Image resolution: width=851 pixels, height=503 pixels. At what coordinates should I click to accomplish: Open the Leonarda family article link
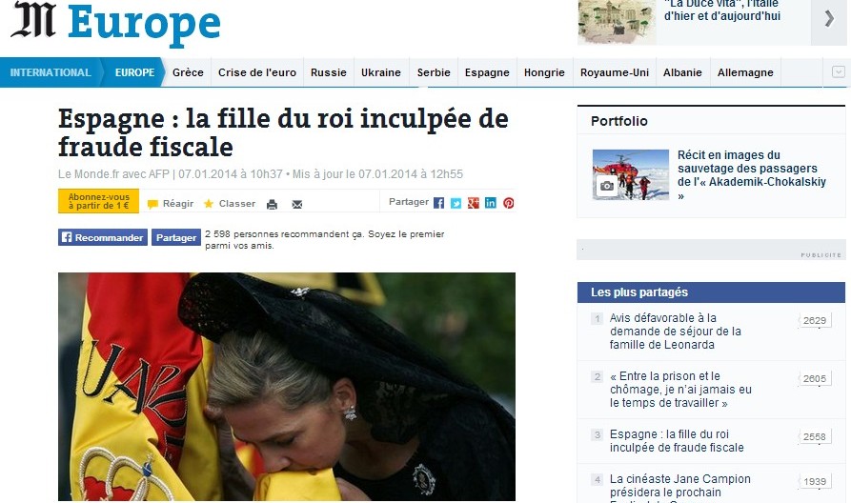[675, 331]
